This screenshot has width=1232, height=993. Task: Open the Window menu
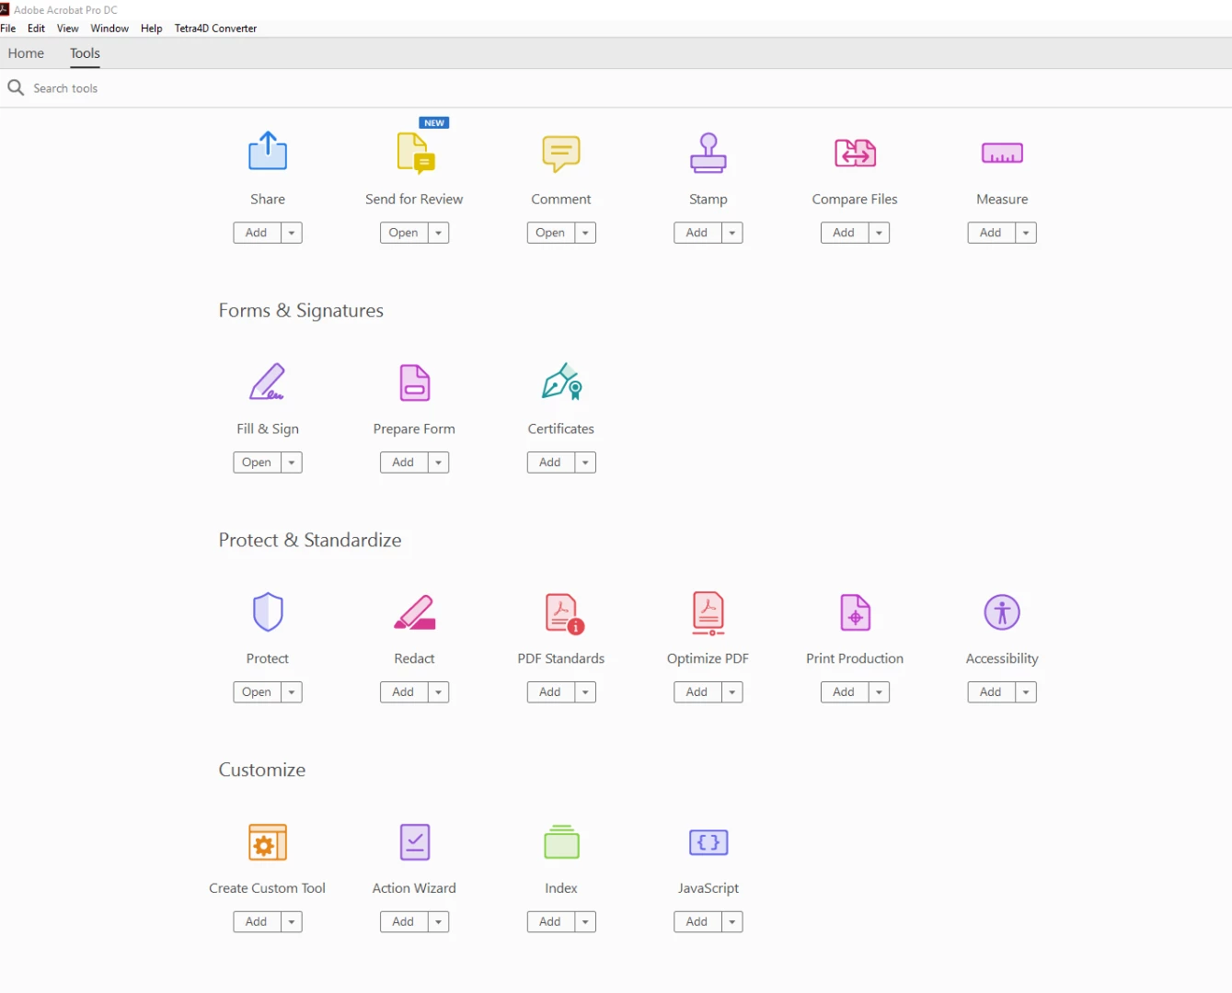tap(109, 29)
